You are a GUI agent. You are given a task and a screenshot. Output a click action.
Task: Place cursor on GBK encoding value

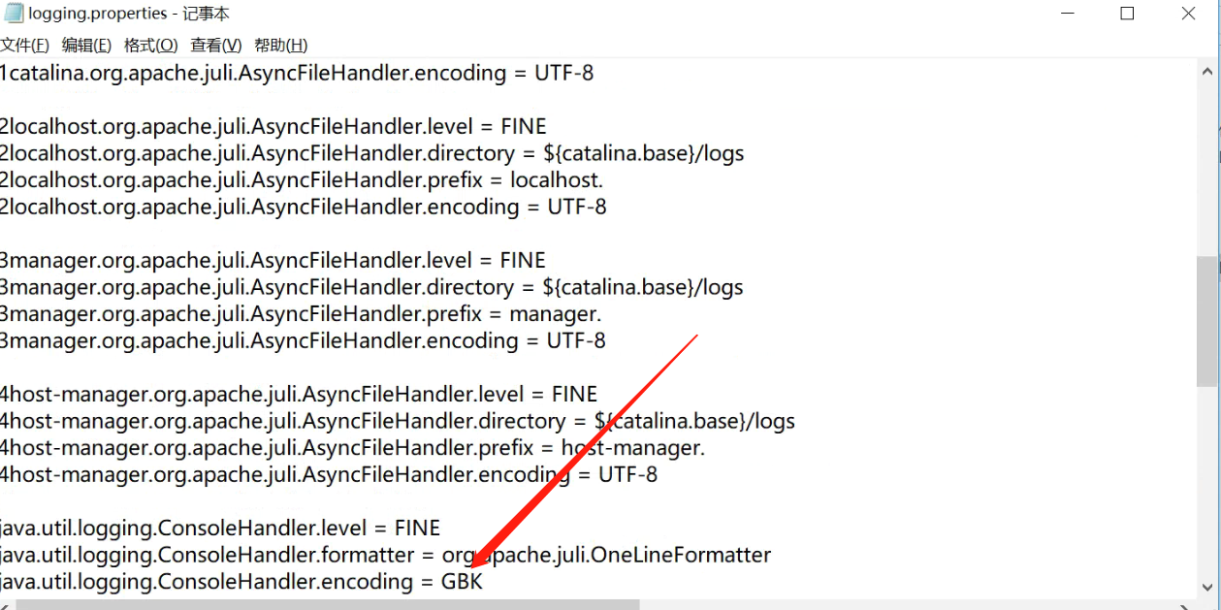pos(462,582)
